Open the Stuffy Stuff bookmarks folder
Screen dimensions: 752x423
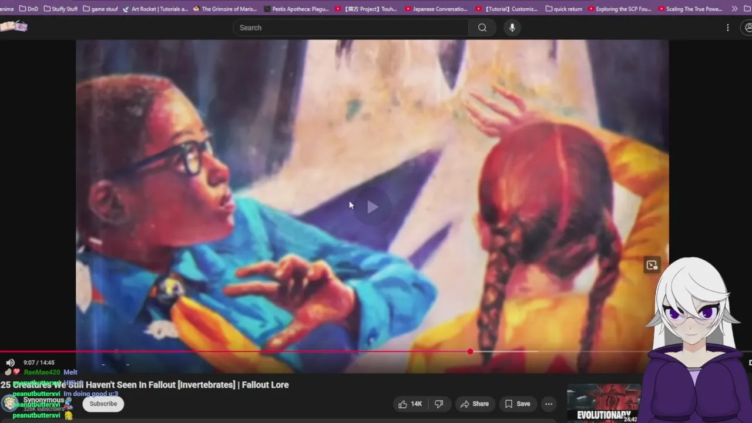click(x=61, y=9)
